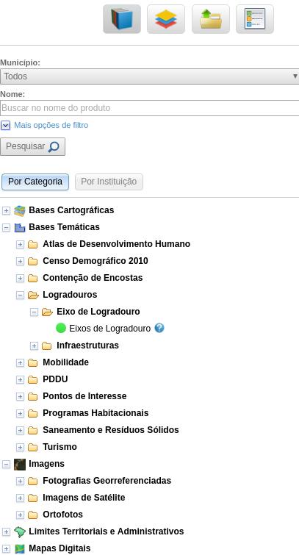Toggle Mais opções de filtro checkbox arrow
This screenshot has width=299, height=555.
pos(5,125)
